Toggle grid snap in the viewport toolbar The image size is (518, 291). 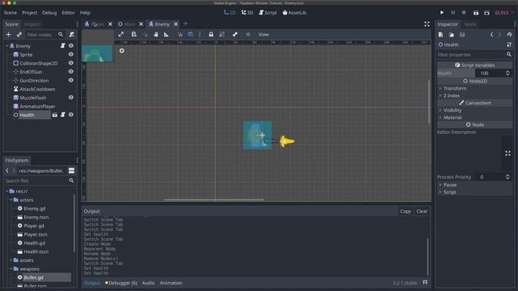[x=191, y=34]
